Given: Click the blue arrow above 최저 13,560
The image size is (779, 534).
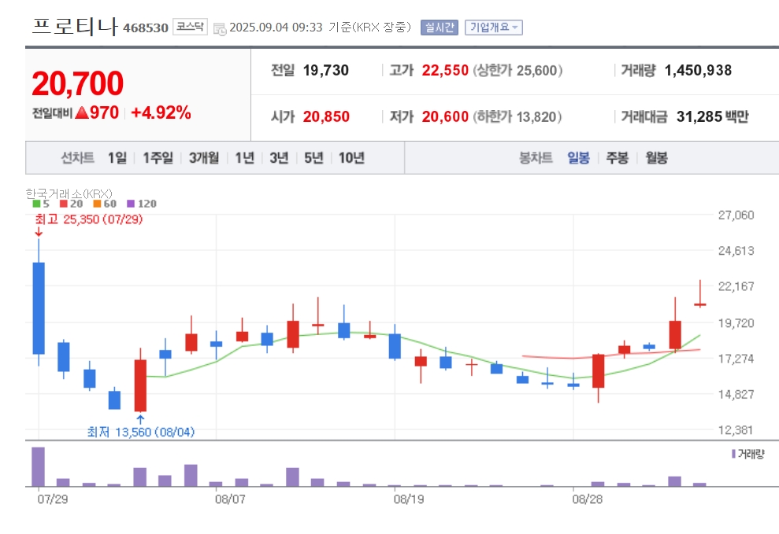Looking at the screenshot, I should click(x=140, y=419).
